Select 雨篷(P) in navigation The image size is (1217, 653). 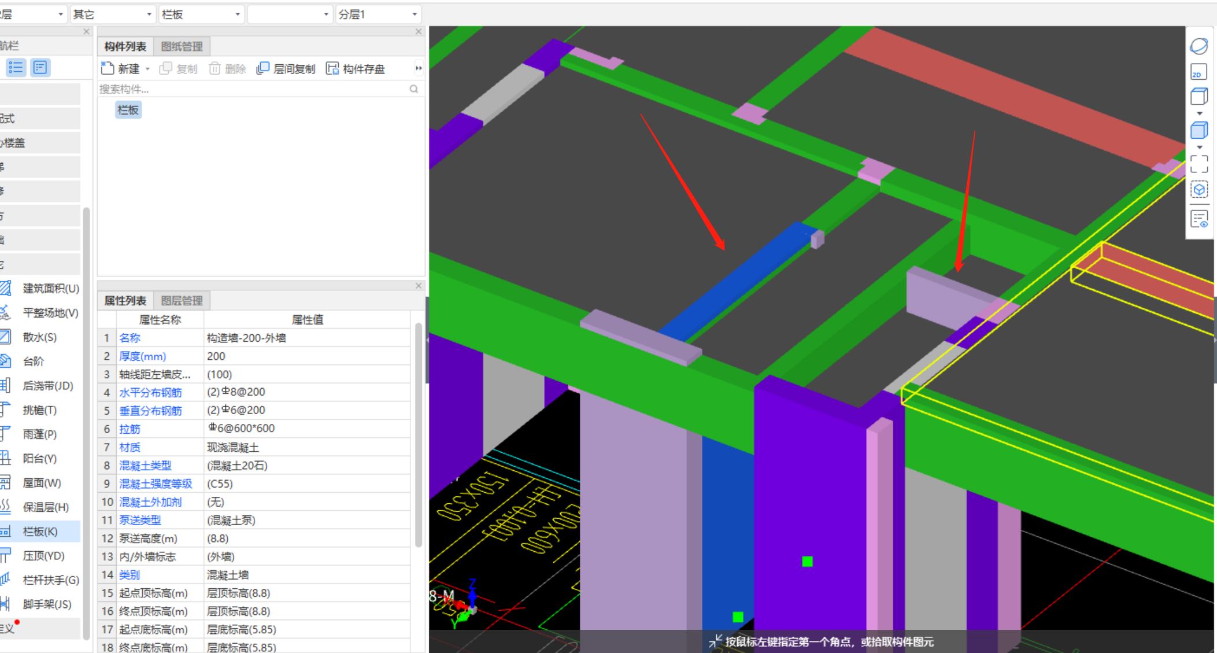40,434
